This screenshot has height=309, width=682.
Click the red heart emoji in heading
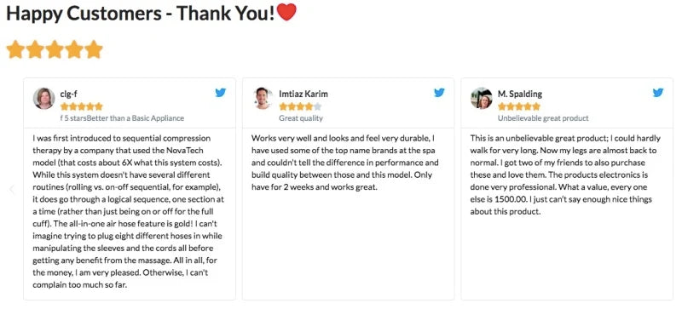(x=286, y=12)
